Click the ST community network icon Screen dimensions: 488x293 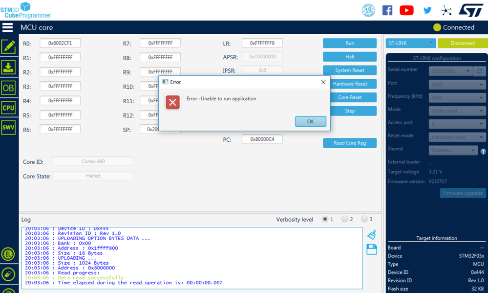446,10
